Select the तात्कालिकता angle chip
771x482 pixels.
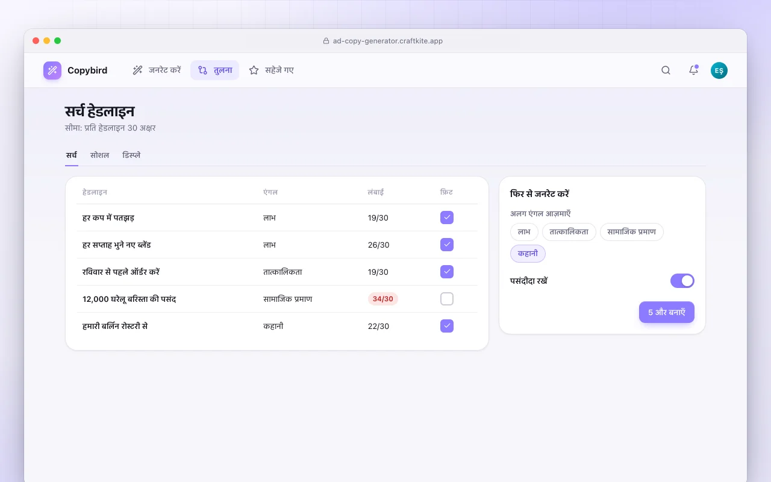pos(569,232)
